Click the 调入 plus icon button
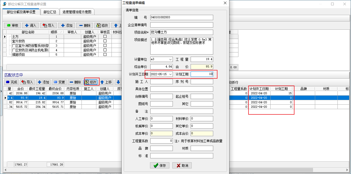 [x=30, y=25]
